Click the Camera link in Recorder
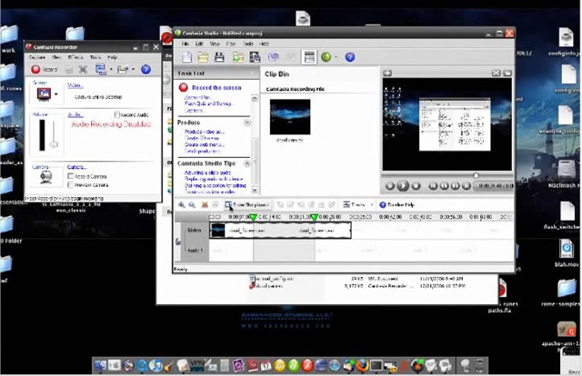582x376 pixels. tap(76, 167)
